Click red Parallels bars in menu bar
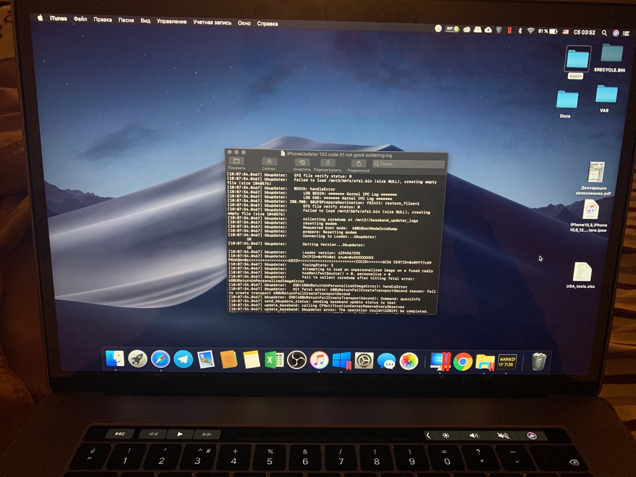The height and width of the screenshot is (477, 636). [509, 30]
